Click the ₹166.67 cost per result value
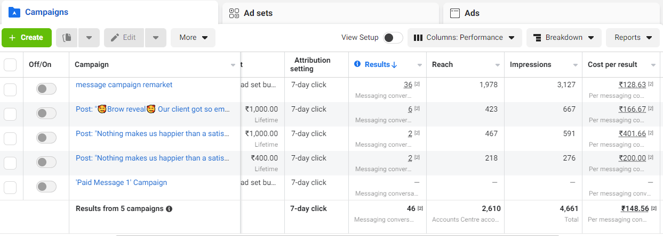 [633, 109]
